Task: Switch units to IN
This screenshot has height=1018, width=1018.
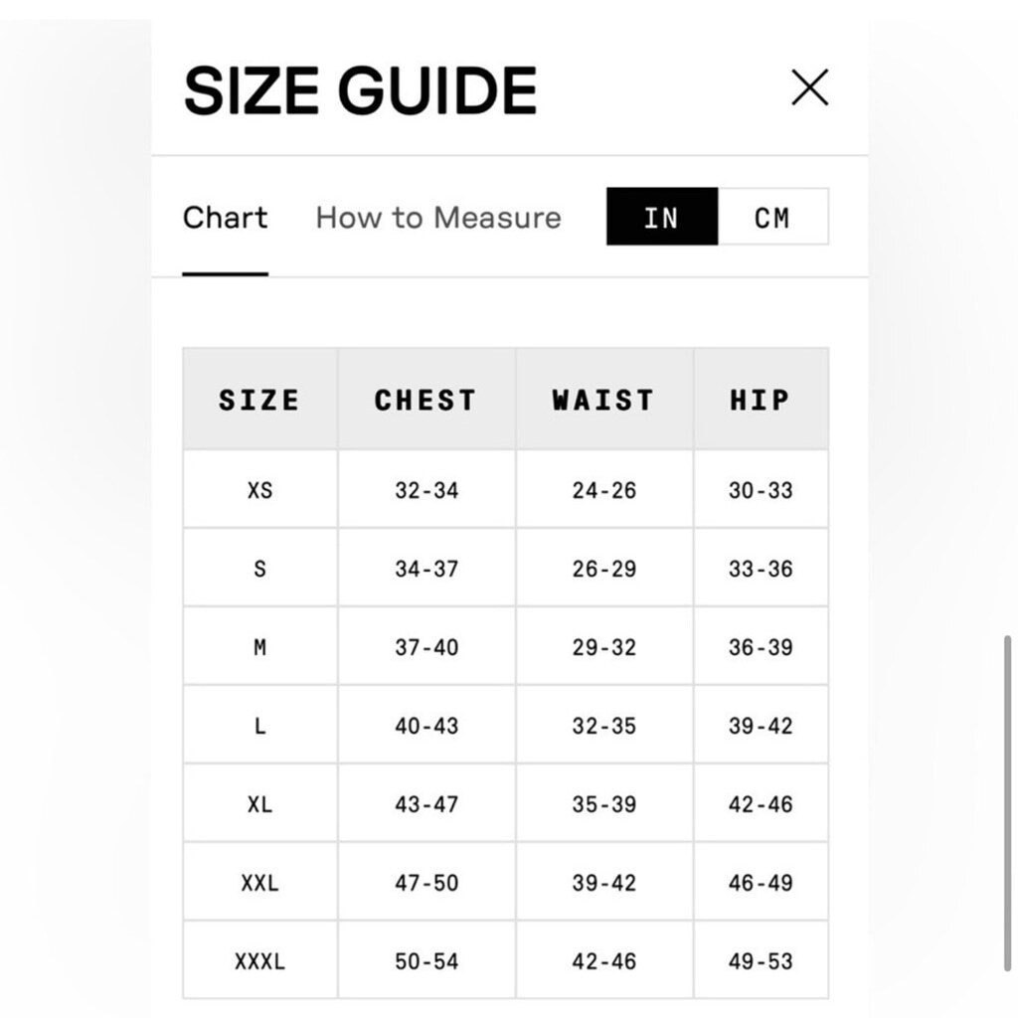Action: coord(662,217)
